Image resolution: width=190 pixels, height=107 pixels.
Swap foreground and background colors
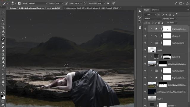(4, 93)
